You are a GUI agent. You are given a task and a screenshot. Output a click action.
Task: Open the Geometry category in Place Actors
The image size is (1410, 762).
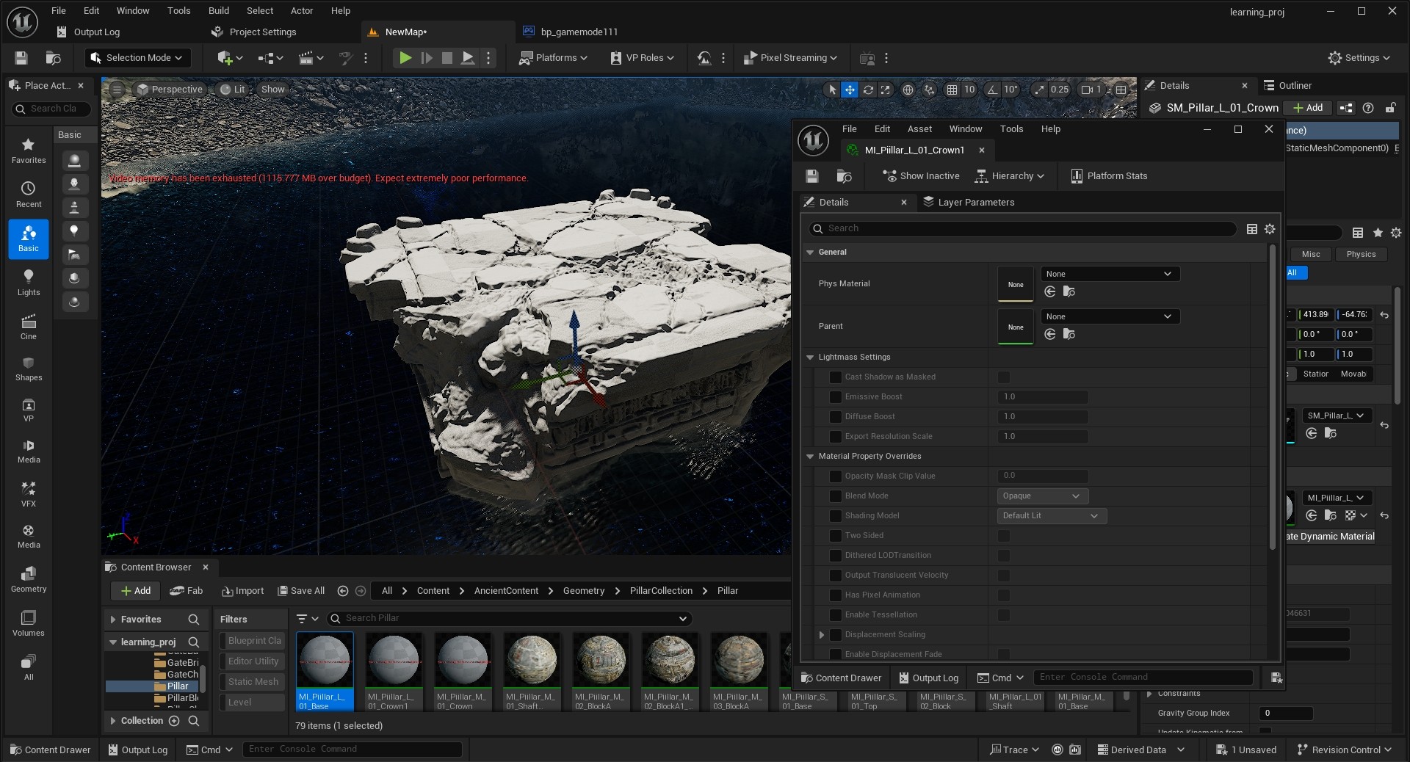tap(29, 579)
